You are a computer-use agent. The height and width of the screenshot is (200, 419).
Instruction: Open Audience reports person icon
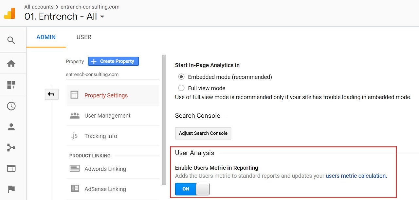coord(11,127)
